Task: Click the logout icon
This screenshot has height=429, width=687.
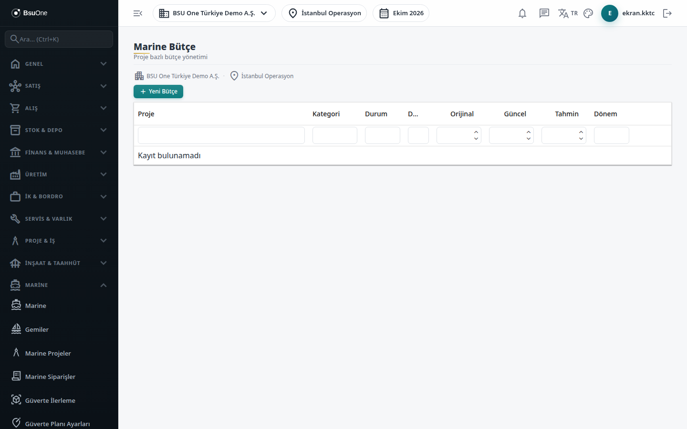Action: tap(667, 13)
